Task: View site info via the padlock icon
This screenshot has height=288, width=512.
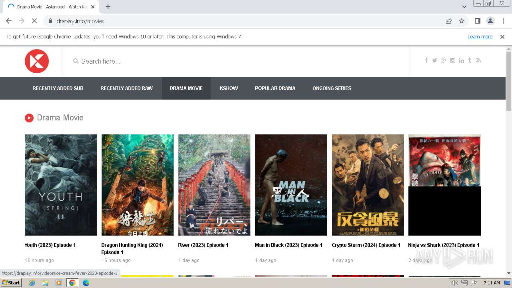Action: [50, 21]
